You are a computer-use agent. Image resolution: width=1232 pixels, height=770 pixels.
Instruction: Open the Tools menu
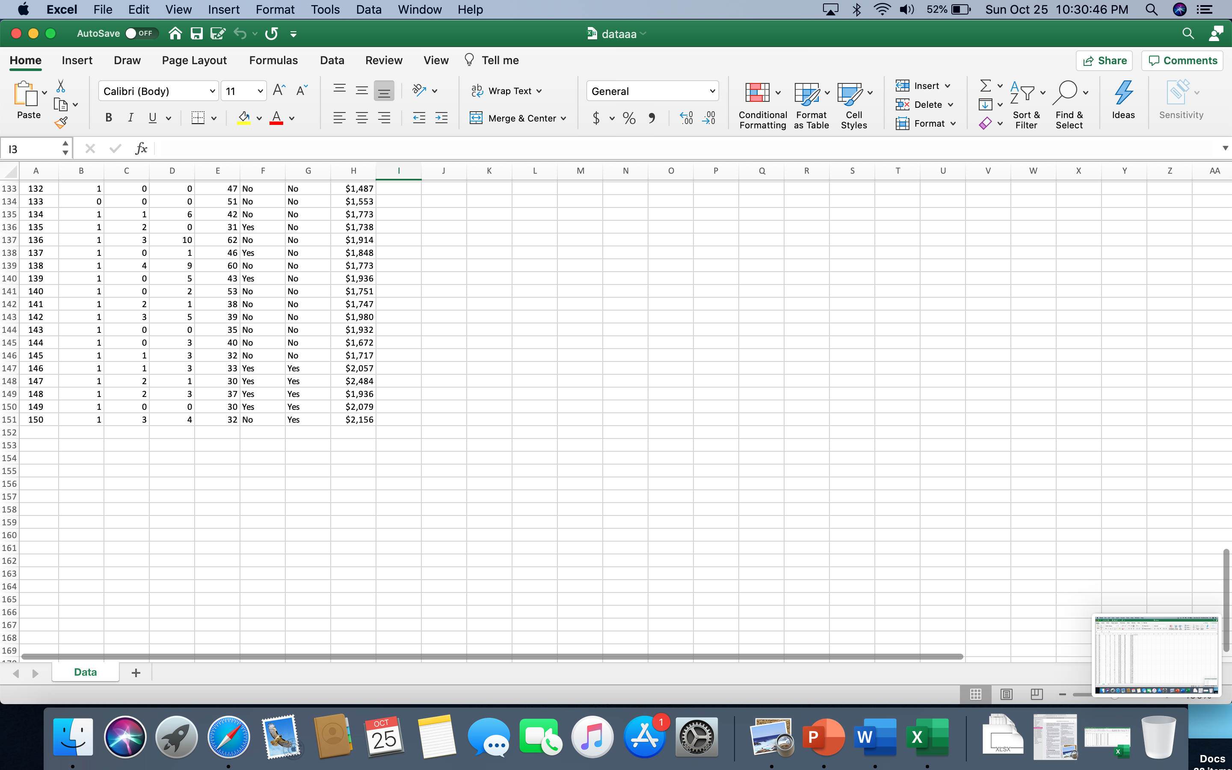[325, 9]
